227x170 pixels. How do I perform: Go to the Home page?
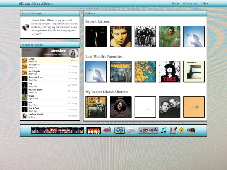pos(176,3)
